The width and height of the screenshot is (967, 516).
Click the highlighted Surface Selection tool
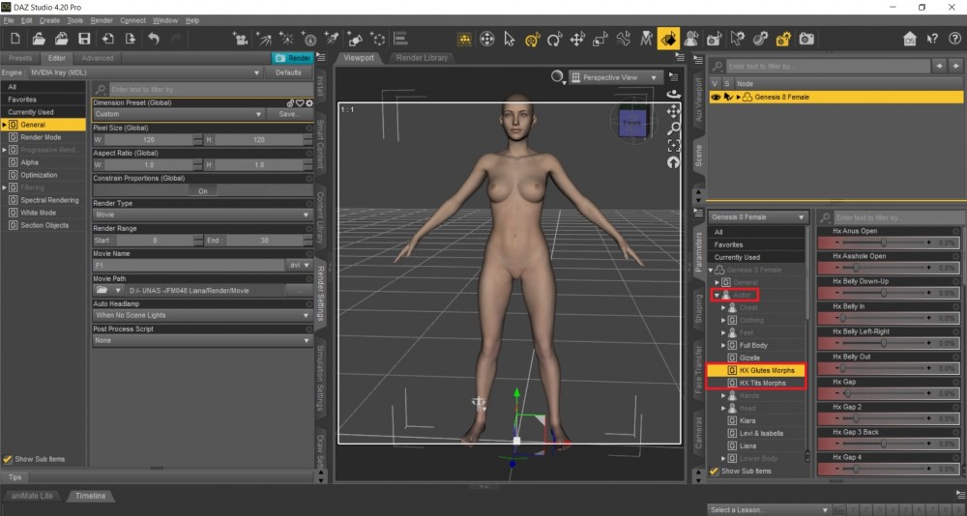668,39
